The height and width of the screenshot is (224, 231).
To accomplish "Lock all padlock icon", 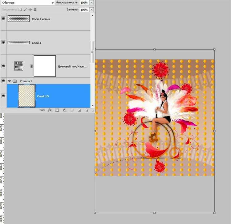I will coord(35,10).
